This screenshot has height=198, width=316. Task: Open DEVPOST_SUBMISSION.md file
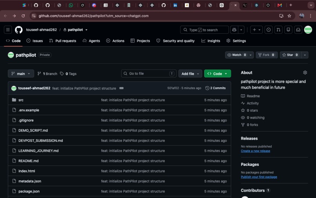tap(40, 140)
